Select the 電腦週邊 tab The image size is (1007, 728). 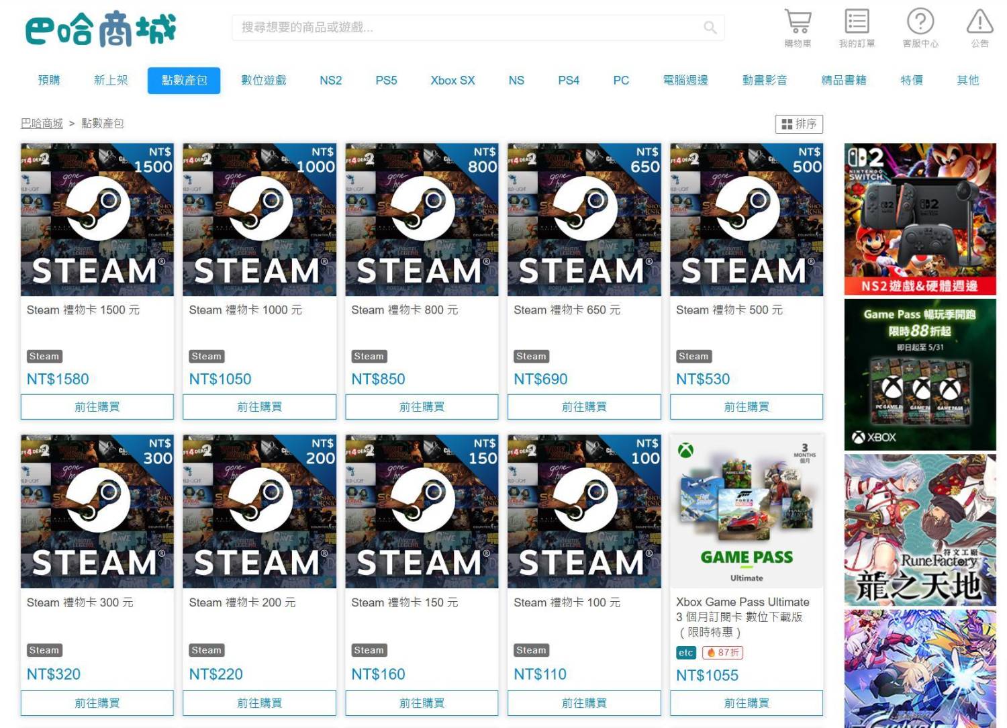pyautogui.click(x=685, y=81)
